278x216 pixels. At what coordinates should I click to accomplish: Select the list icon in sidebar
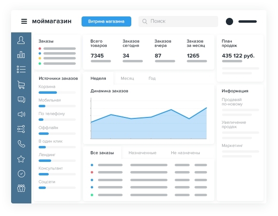coord(21,69)
